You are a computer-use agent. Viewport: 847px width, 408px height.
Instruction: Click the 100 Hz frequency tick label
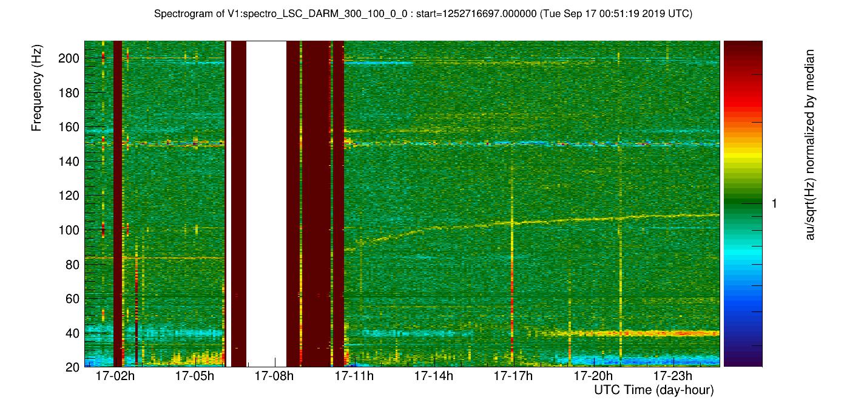click(x=69, y=230)
